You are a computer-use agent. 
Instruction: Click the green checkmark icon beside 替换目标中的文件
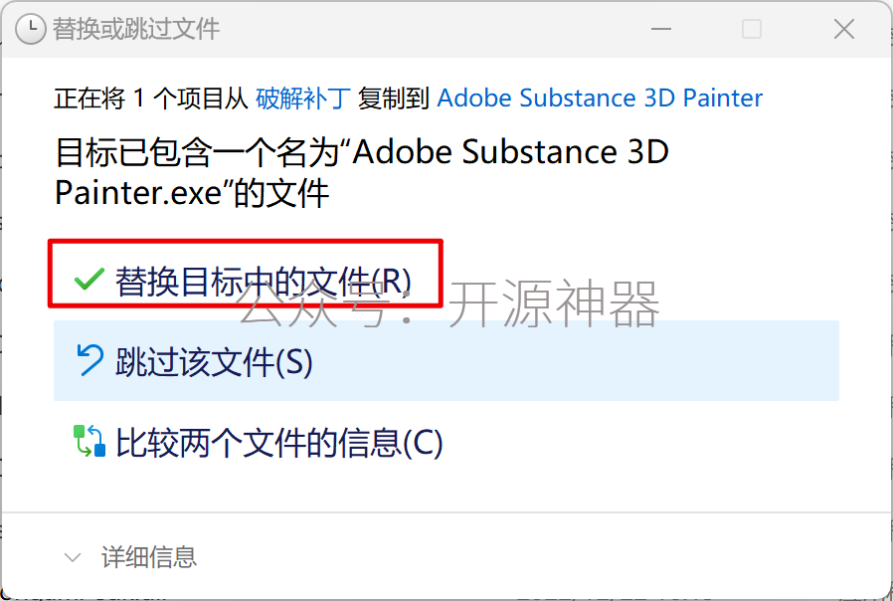[x=89, y=279]
